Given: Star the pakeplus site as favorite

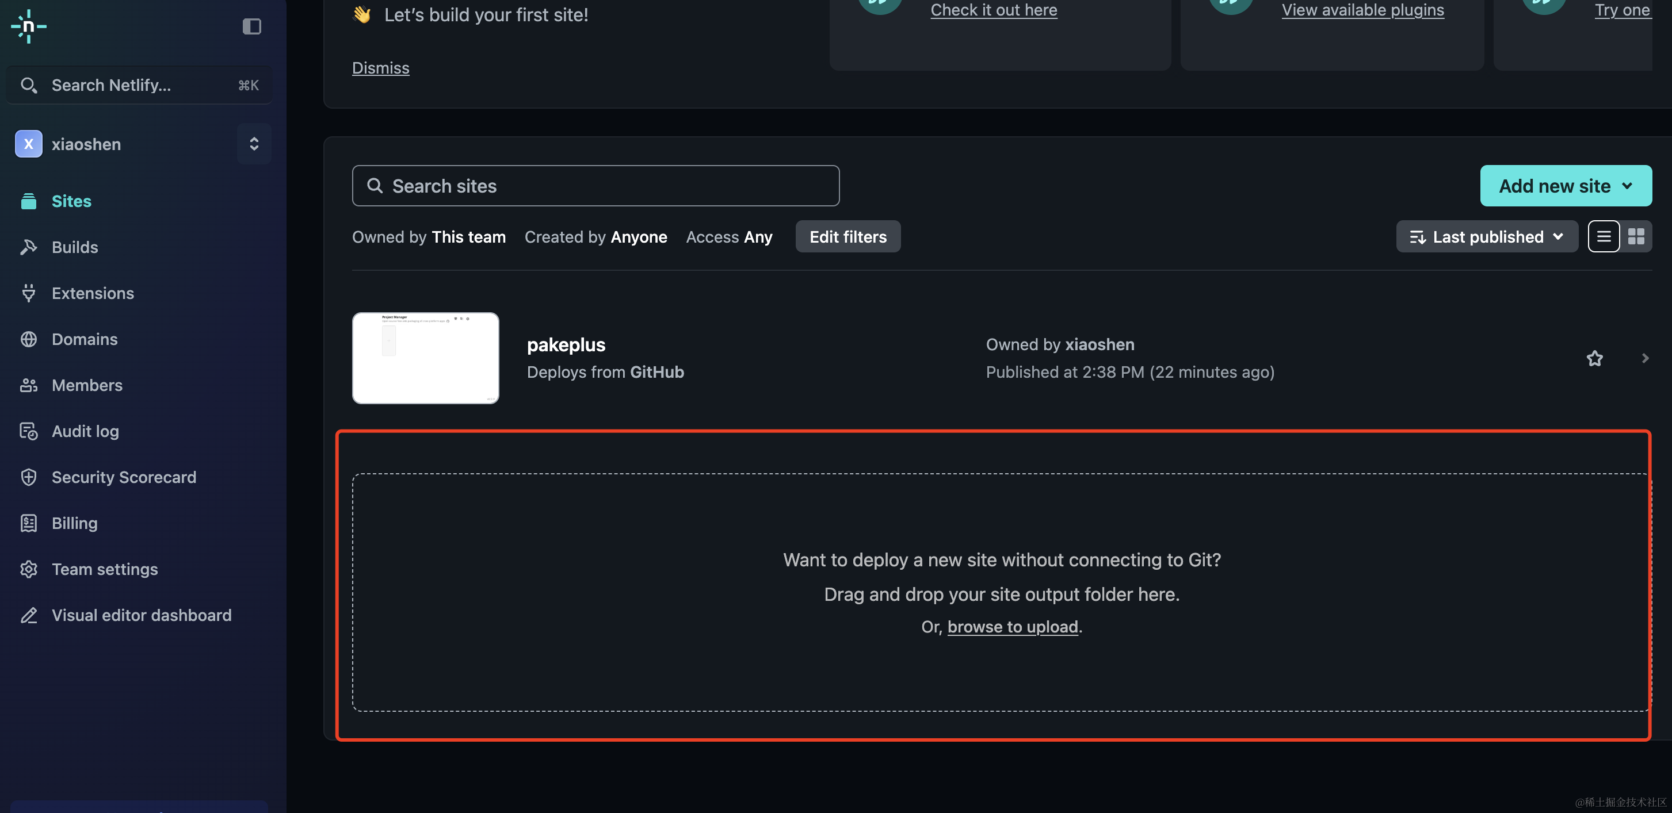Looking at the screenshot, I should 1595,358.
